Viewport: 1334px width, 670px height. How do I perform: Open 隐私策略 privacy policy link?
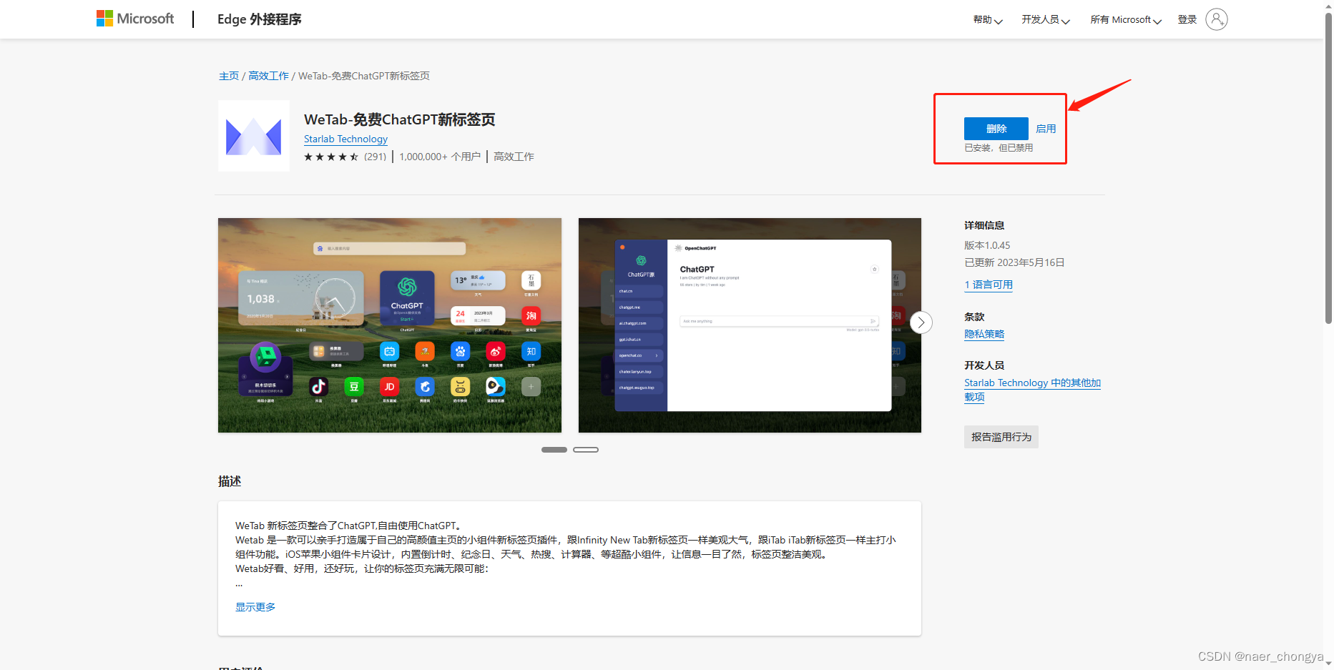[x=984, y=334]
